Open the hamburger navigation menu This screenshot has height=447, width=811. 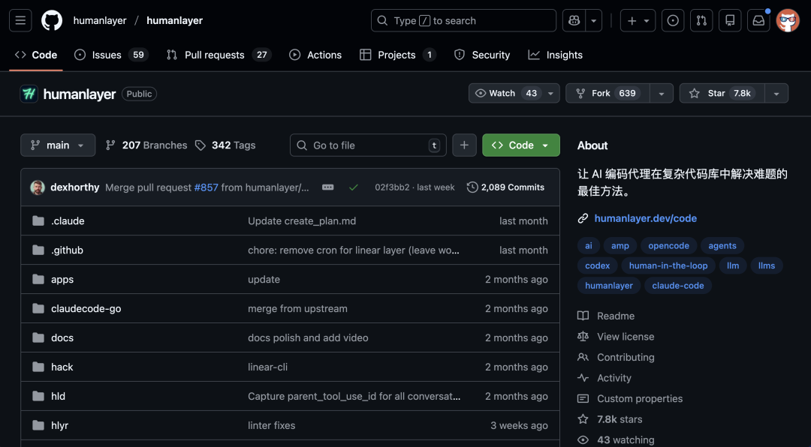[x=20, y=21]
